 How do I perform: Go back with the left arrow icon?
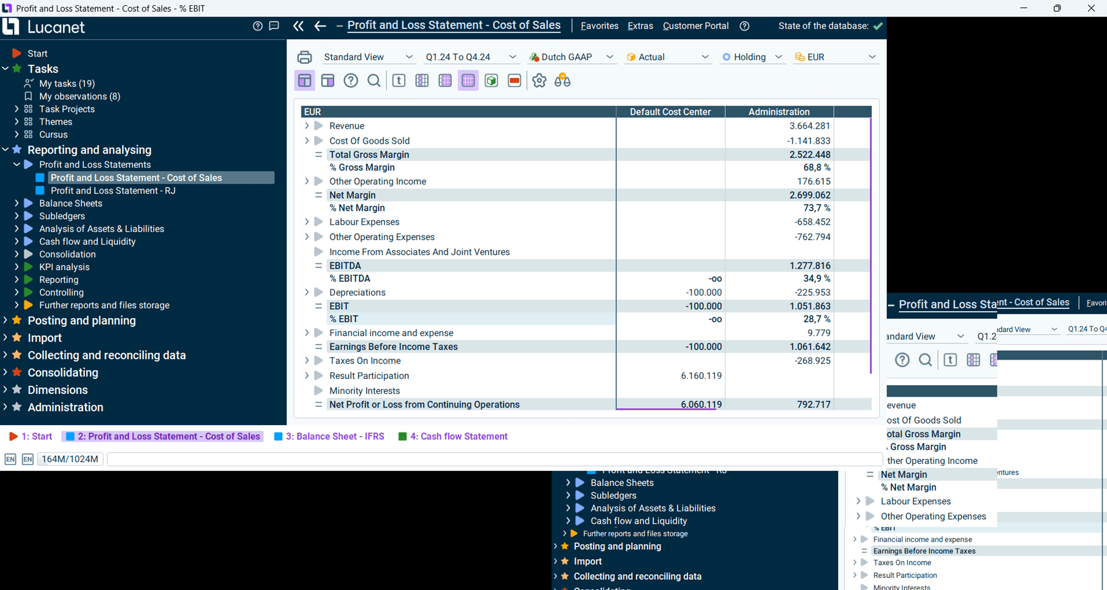click(x=320, y=26)
